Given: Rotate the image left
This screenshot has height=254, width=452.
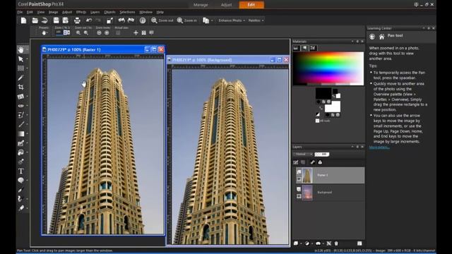Looking at the screenshot, I should coord(121,20).
